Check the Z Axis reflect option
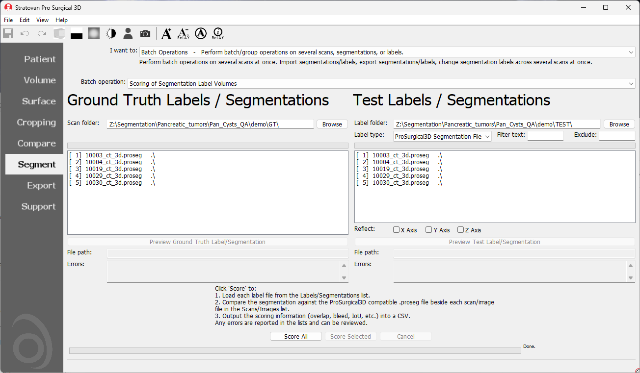This screenshot has height=373, width=640. coord(460,230)
